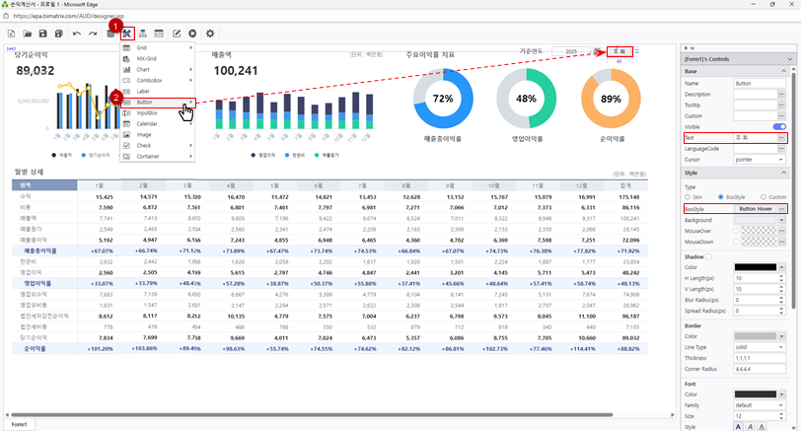
Task: Click the Name input field
Action: [755, 83]
